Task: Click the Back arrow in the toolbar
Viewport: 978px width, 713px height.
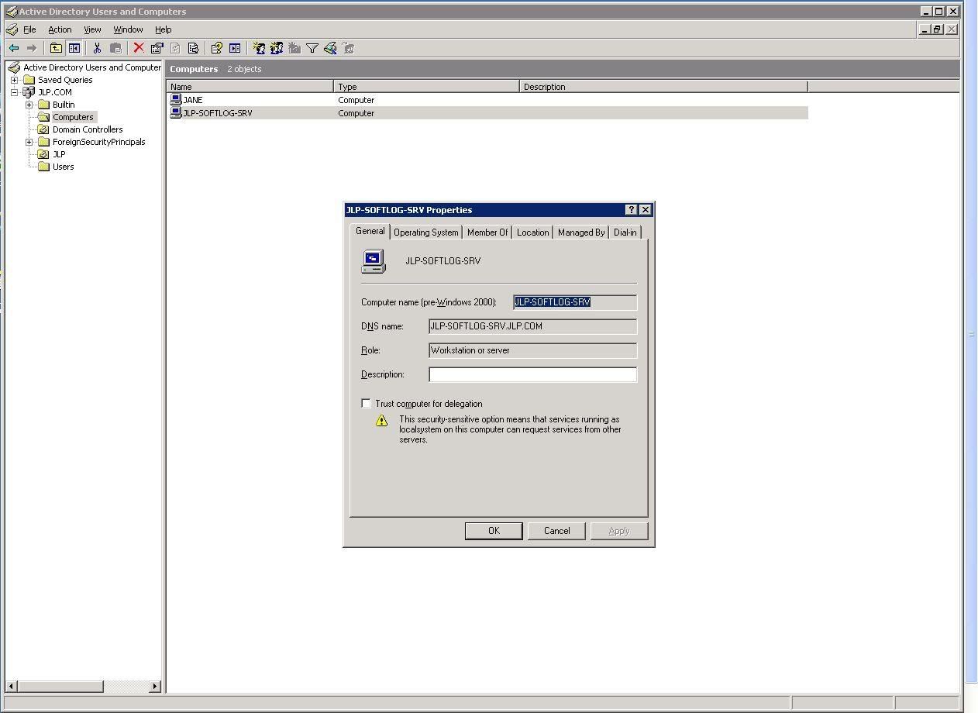Action: (x=14, y=48)
